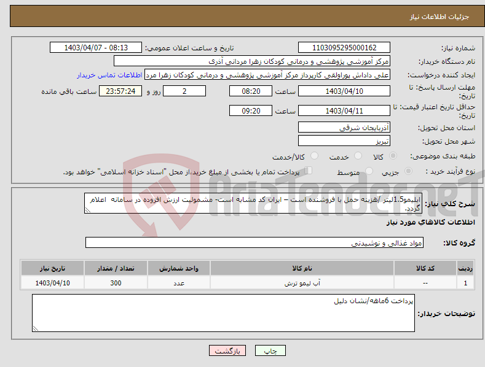Click the need number field 1103095295000162
This screenshot has width=485, height=367.
click(344, 48)
